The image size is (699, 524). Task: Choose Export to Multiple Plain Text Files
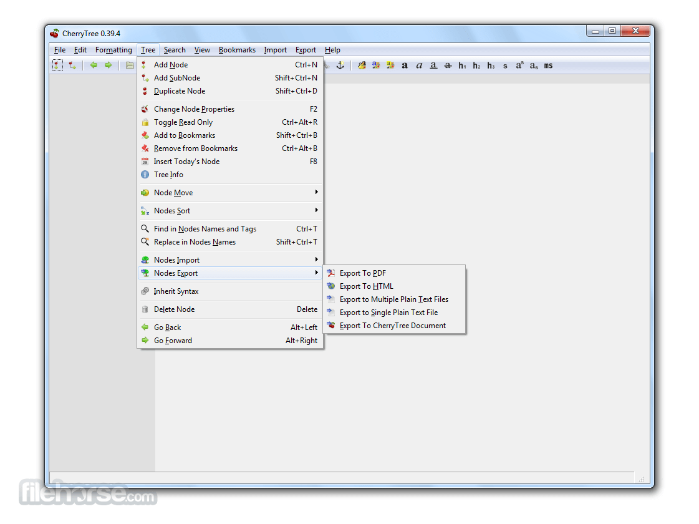point(394,299)
